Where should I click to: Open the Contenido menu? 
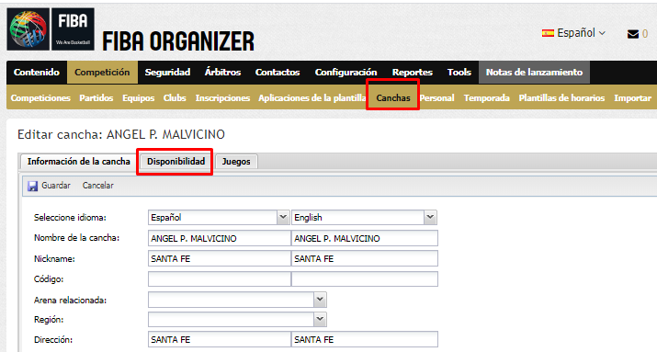pos(37,72)
